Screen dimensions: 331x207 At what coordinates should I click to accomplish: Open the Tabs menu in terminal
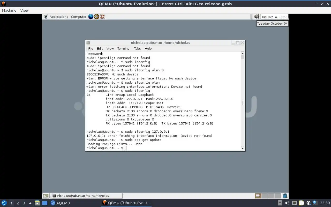coord(137,48)
